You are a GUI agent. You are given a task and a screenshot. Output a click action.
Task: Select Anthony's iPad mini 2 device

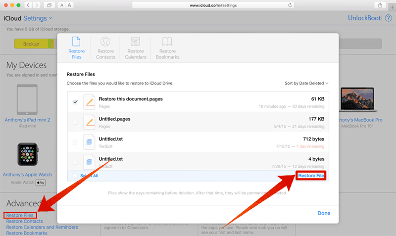[x=27, y=100]
